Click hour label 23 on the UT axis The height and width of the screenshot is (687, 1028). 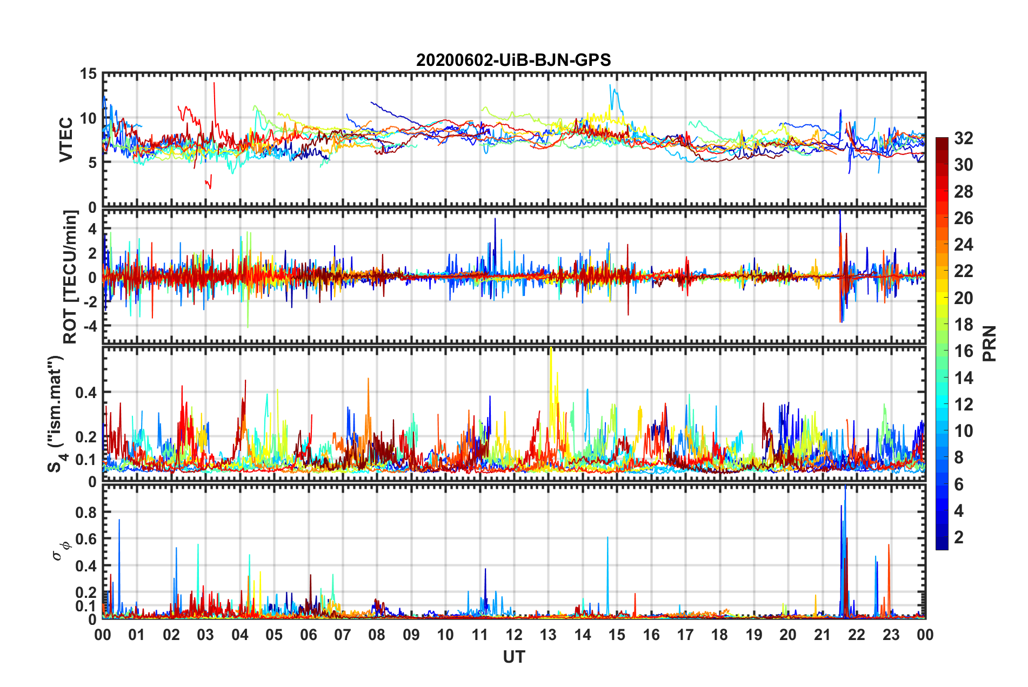[891, 635]
